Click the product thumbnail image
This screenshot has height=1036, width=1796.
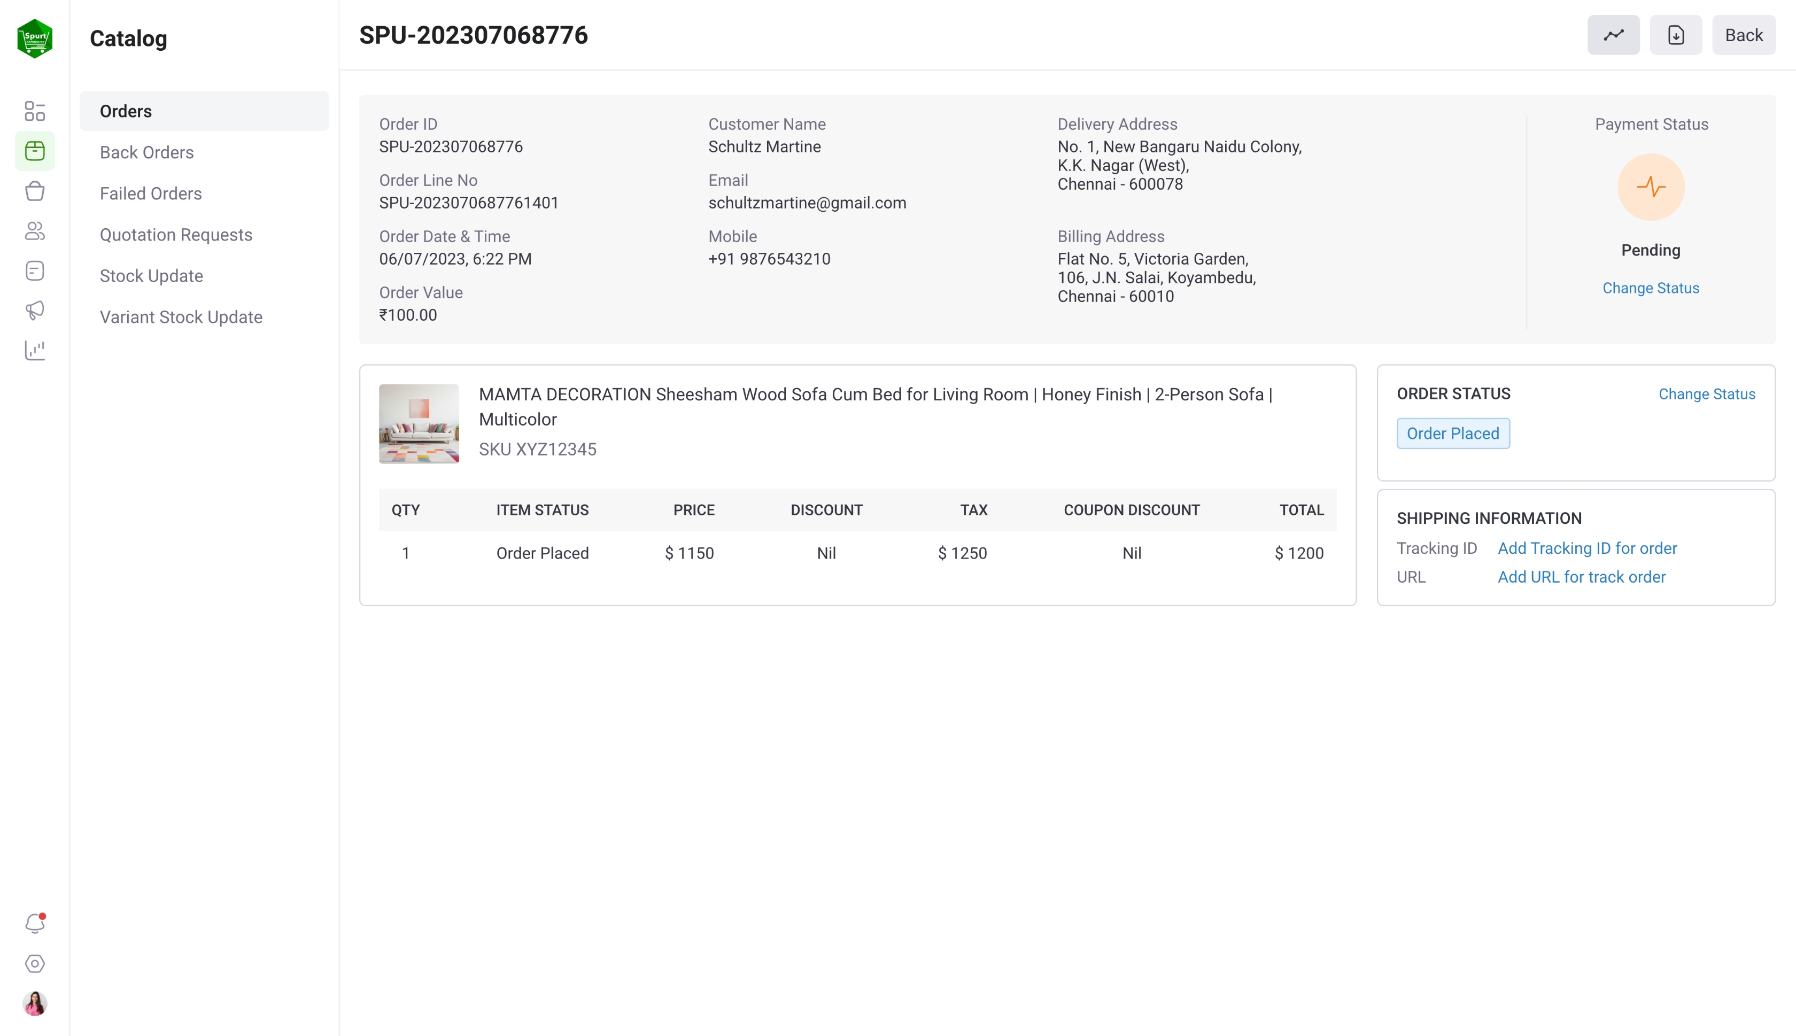pos(420,422)
